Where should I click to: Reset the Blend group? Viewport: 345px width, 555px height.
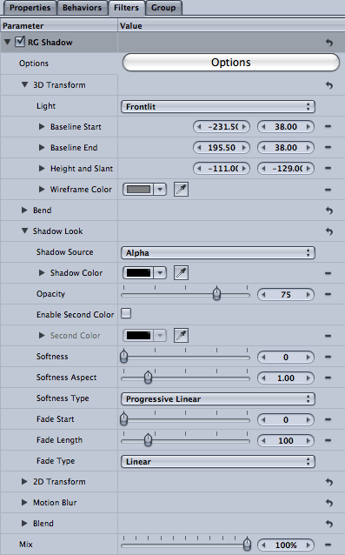click(329, 524)
